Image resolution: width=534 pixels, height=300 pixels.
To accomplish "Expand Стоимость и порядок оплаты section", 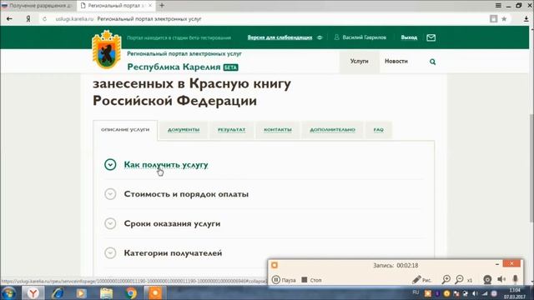I will click(x=186, y=194).
